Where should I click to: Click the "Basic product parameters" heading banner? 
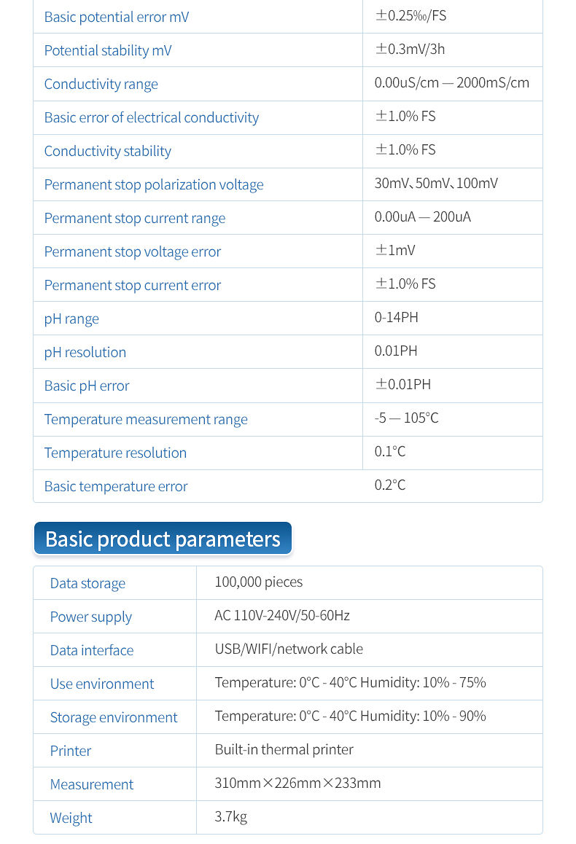pos(163,539)
